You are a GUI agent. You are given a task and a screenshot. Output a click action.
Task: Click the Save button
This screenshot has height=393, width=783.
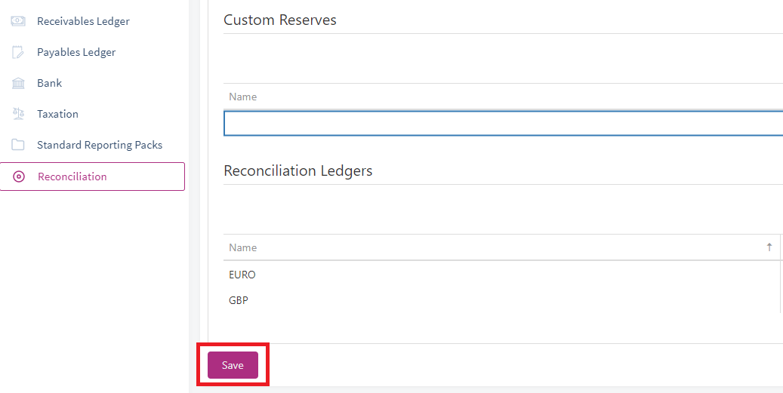(x=233, y=365)
